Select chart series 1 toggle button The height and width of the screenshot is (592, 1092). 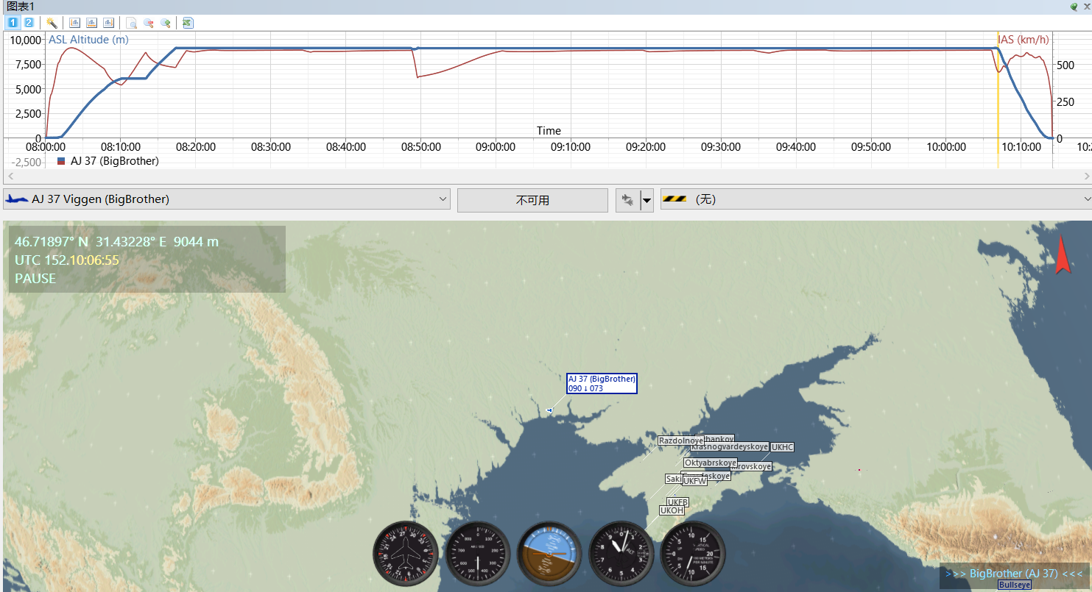pyautogui.click(x=13, y=23)
